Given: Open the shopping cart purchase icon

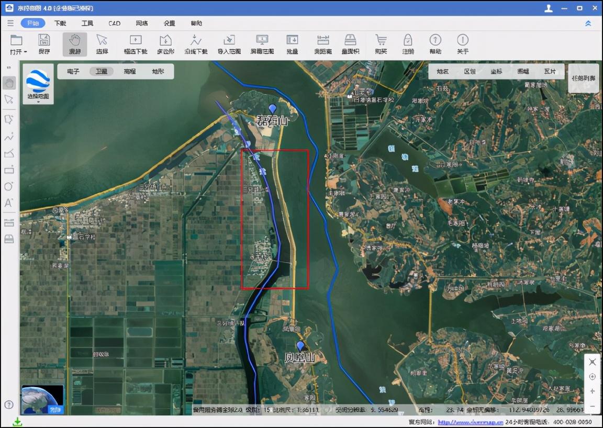Looking at the screenshot, I should point(381,43).
